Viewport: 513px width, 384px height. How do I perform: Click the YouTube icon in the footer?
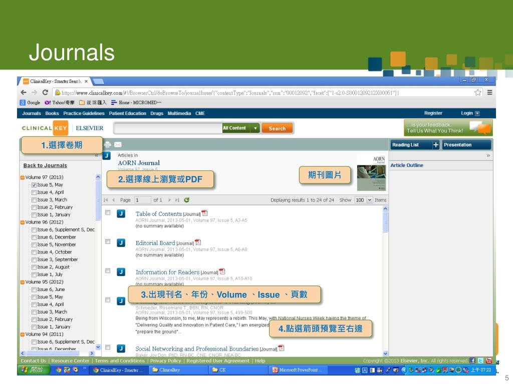[489, 360]
